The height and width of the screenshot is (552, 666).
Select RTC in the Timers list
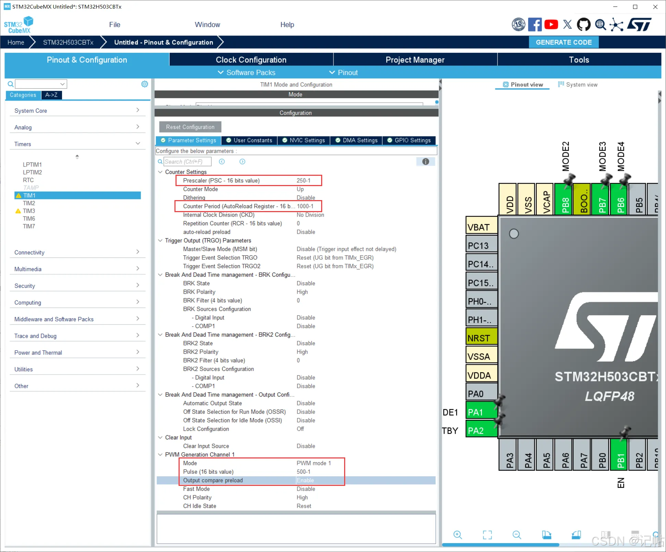coord(28,180)
